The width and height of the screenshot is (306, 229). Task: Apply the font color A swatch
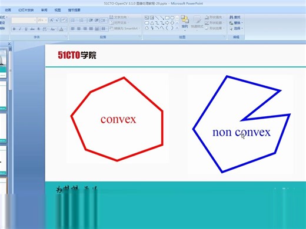61,29
